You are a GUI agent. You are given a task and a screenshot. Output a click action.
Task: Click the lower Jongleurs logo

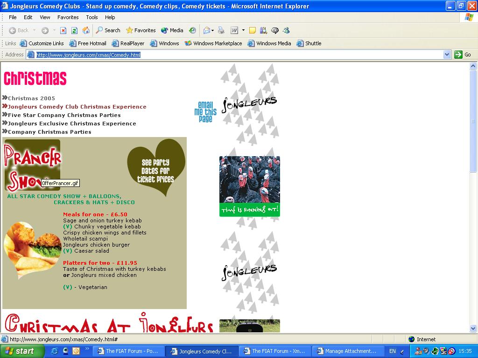click(249, 272)
